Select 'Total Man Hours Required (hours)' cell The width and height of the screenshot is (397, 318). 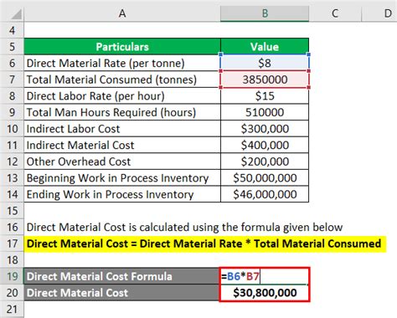122,112
